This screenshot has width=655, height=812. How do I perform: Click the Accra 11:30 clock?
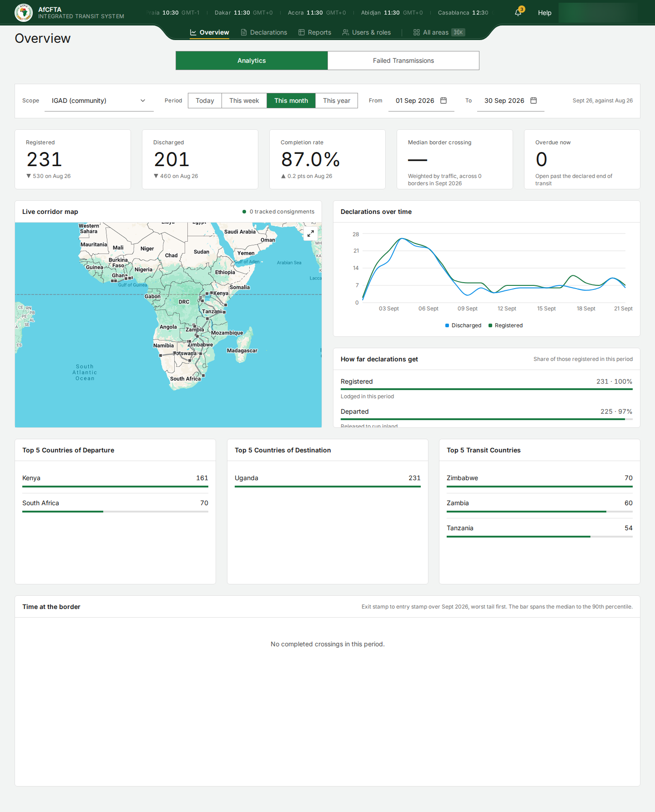click(317, 13)
